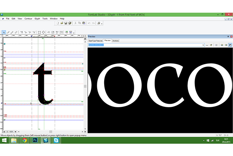The height and width of the screenshot is (156, 233).
Task: Toggle the inverted preview colors button
Action: [x=230, y=45]
